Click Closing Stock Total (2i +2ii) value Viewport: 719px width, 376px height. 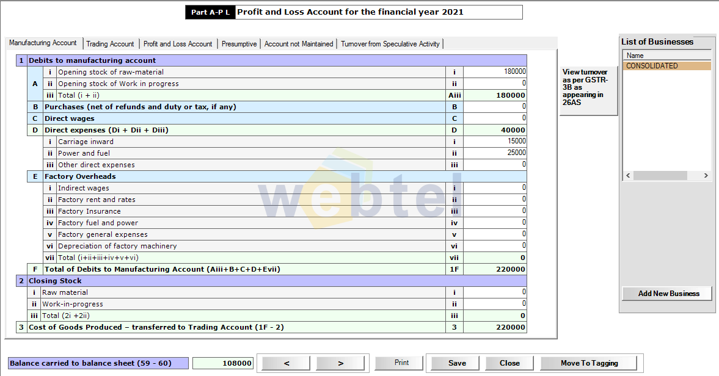495,316
